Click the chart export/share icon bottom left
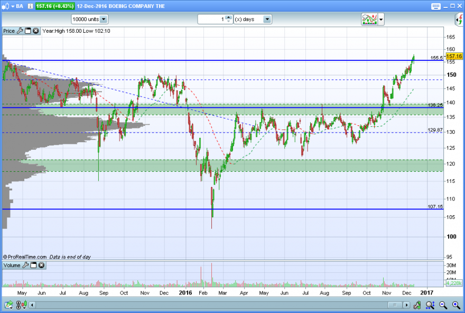465x313 pixels. coord(9,305)
